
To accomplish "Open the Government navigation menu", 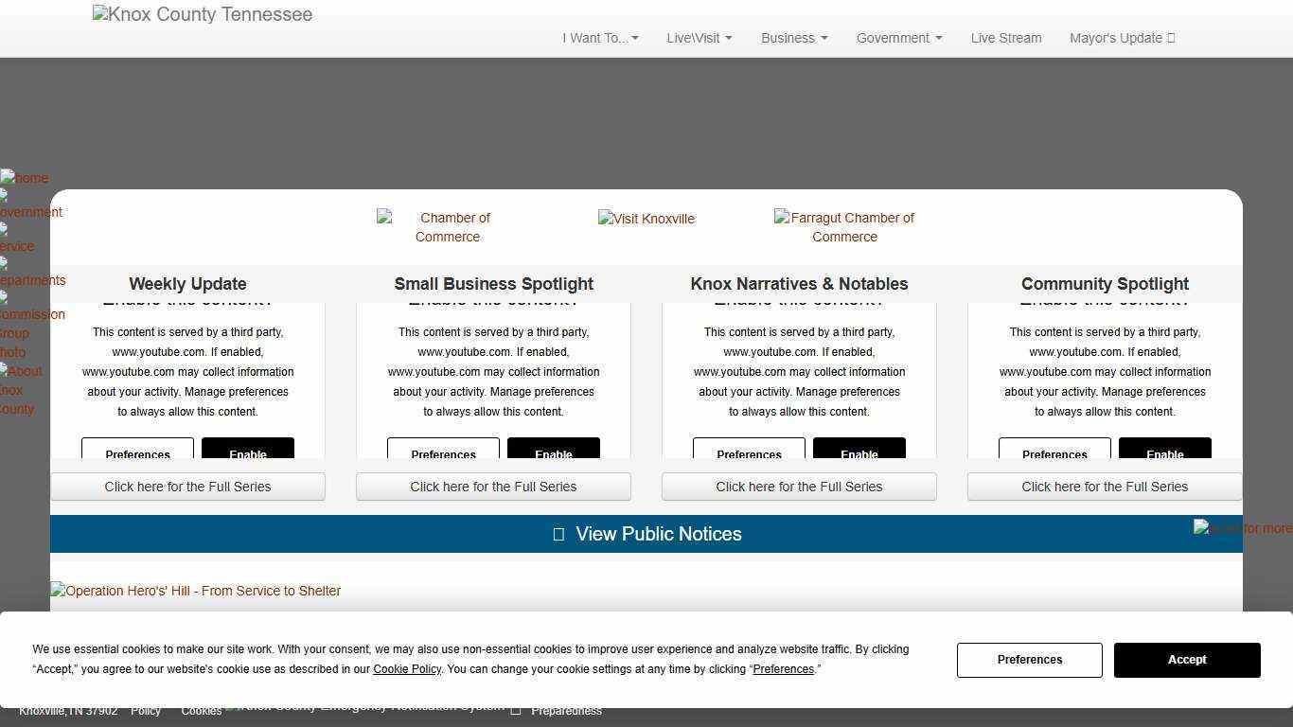I will coord(898,38).
